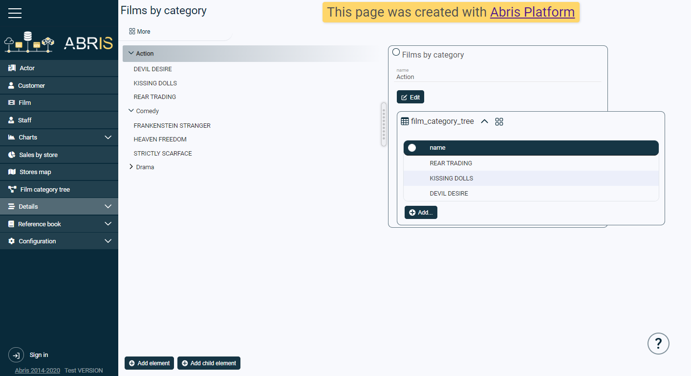Click the Staff person icon
The width and height of the screenshot is (691, 376).
pyautogui.click(x=11, y=120)
